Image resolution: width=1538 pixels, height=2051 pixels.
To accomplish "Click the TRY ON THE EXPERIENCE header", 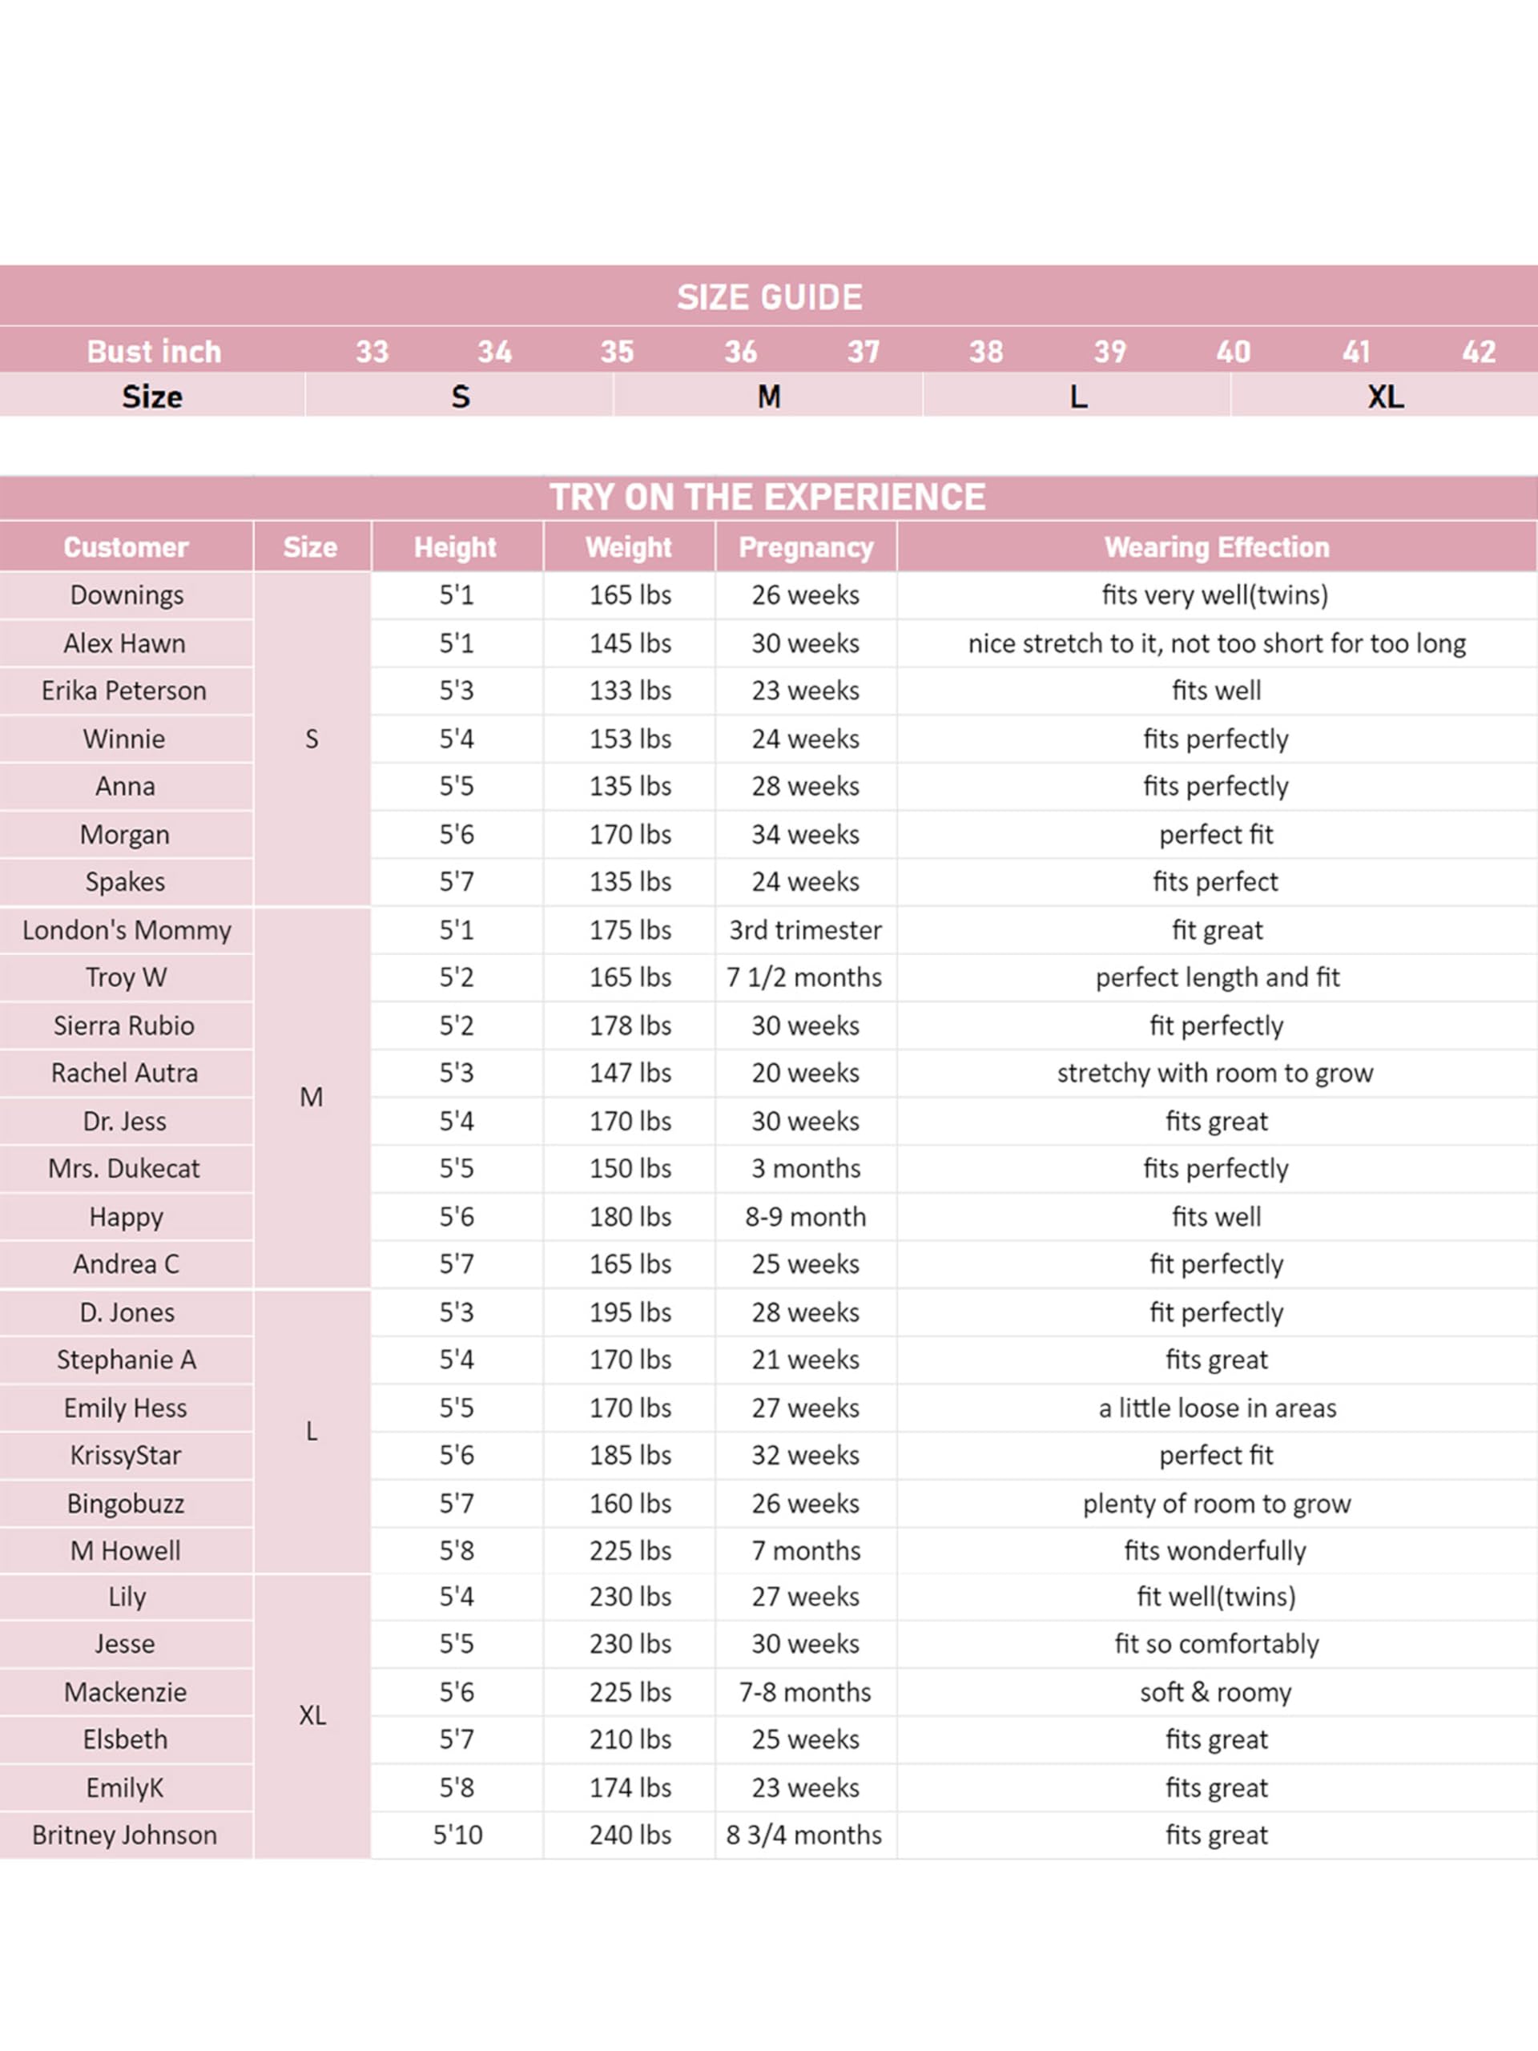I will tap(767, 497).
